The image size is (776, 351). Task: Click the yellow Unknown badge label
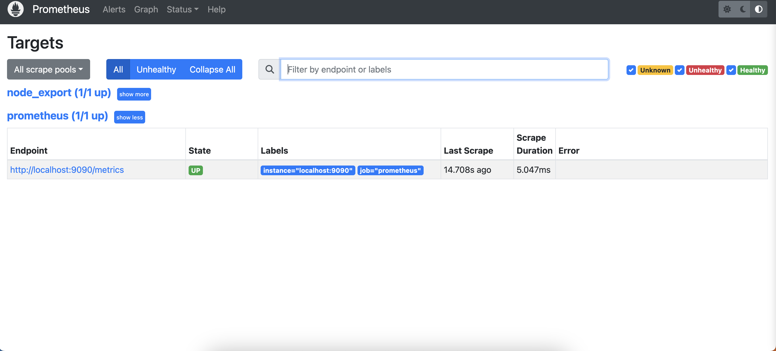coord(655,70)
